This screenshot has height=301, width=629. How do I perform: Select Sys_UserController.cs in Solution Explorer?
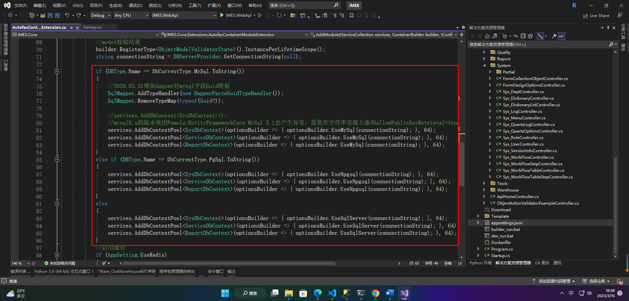pos(523,144)
